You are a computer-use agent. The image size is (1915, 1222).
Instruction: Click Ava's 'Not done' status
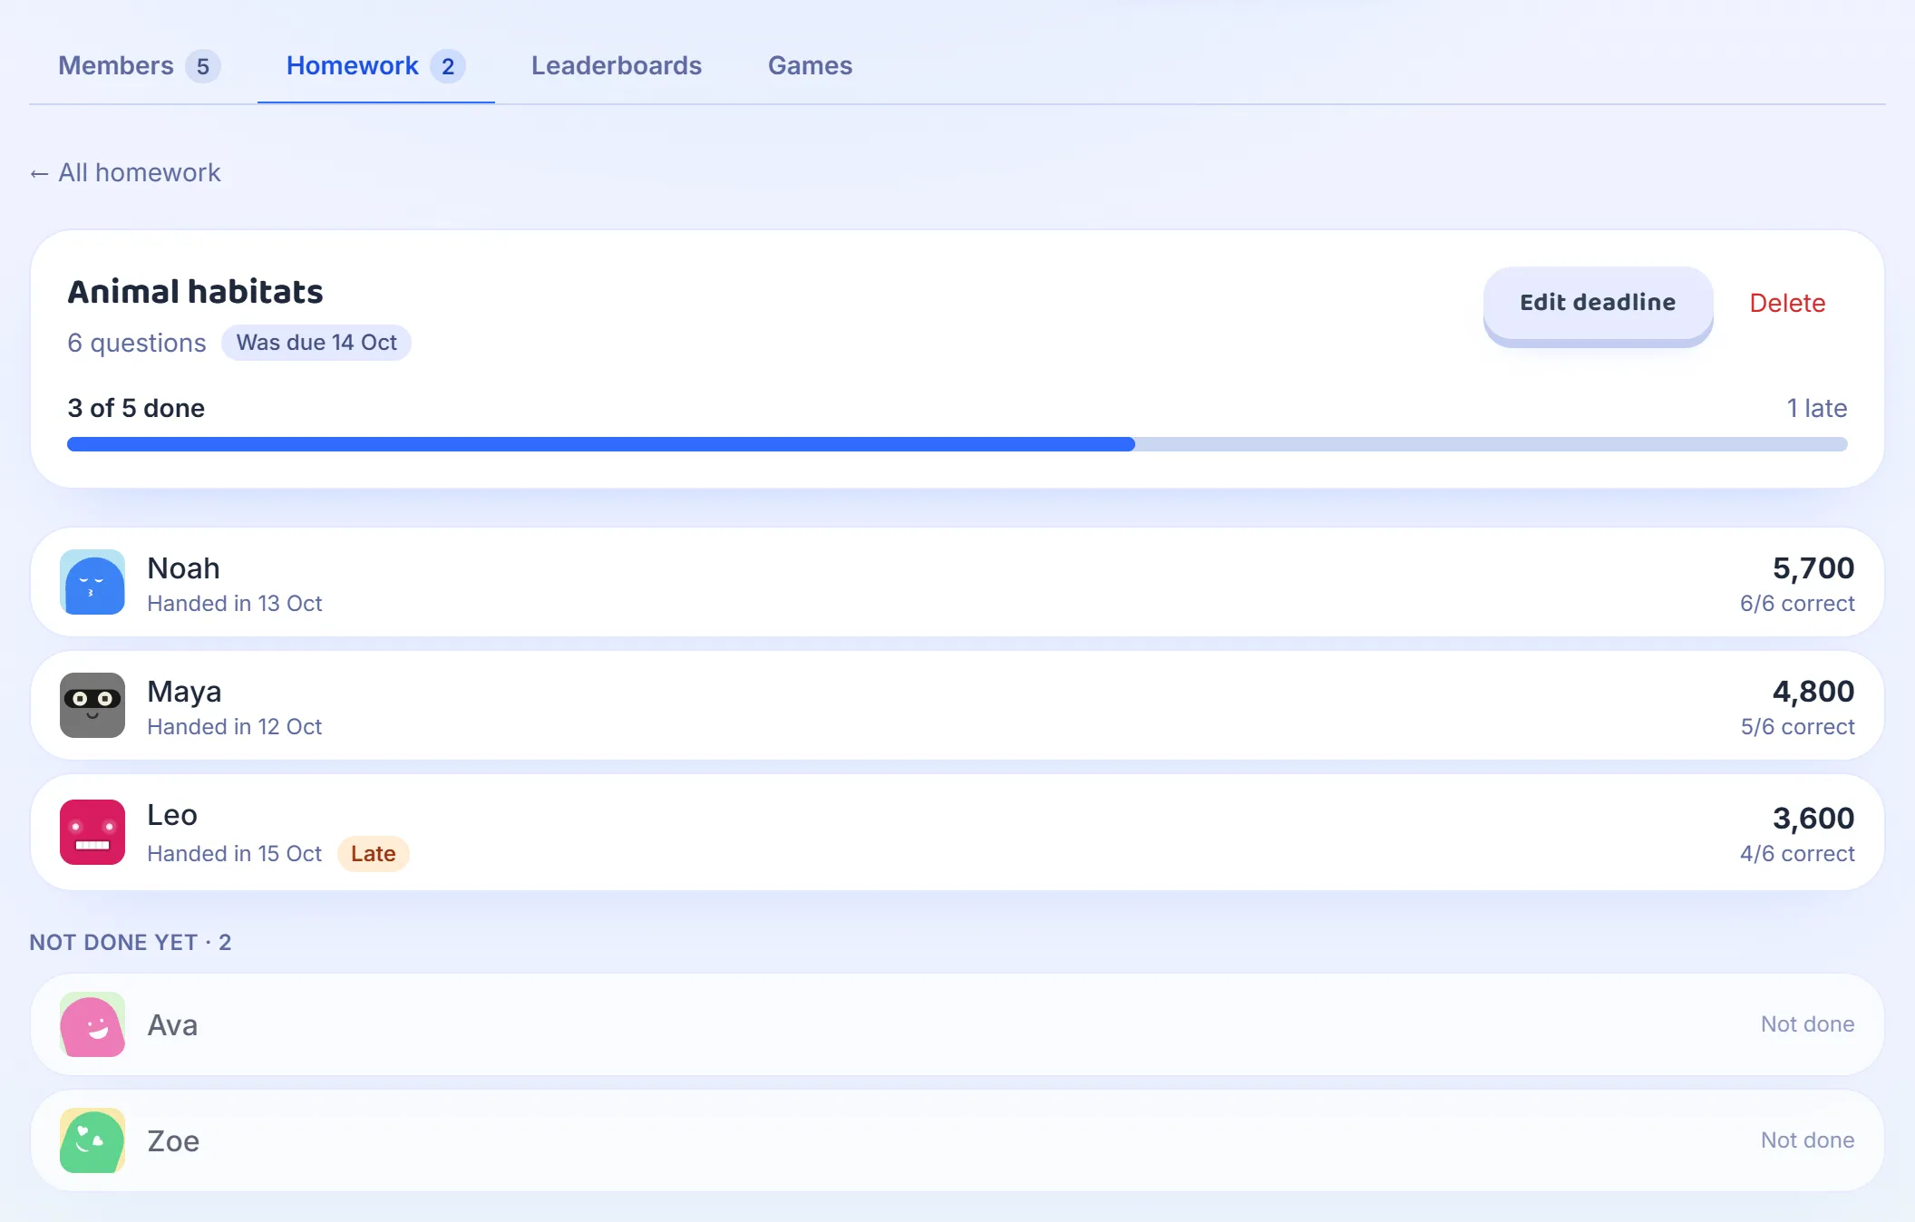pyautogui.click(x=1807, y=1024)
